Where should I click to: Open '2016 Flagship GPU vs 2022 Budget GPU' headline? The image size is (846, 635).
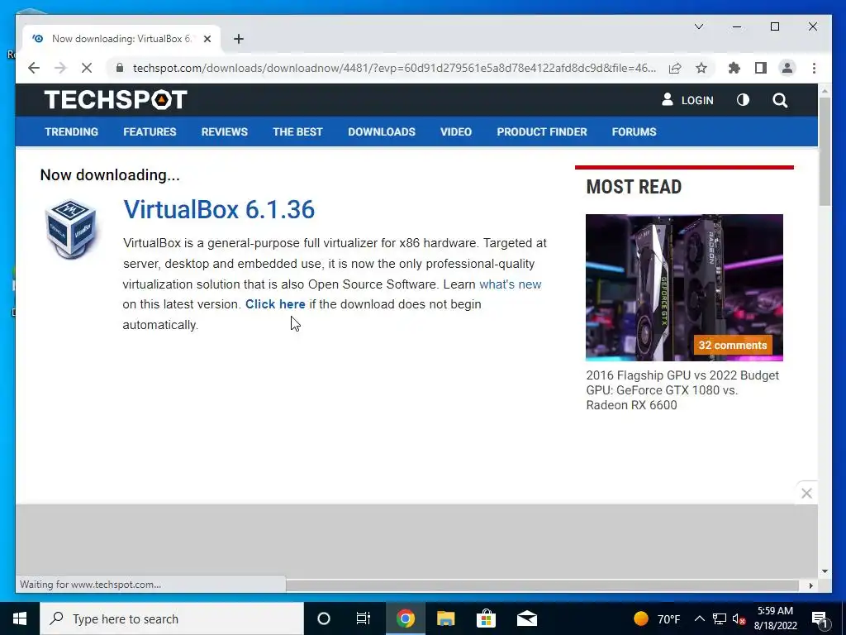point(682,390)
